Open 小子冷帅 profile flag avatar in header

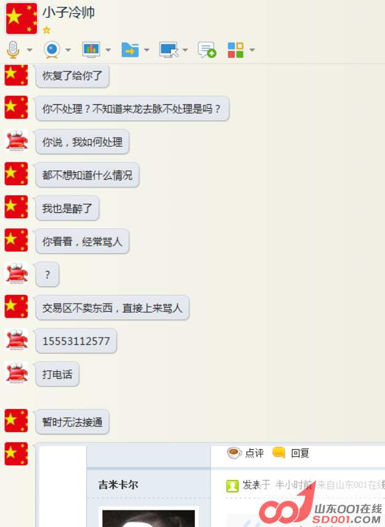pyautogui.click(x=22, y=19)
